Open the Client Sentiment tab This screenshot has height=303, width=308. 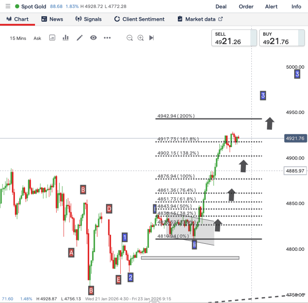(x=139, y=19)
